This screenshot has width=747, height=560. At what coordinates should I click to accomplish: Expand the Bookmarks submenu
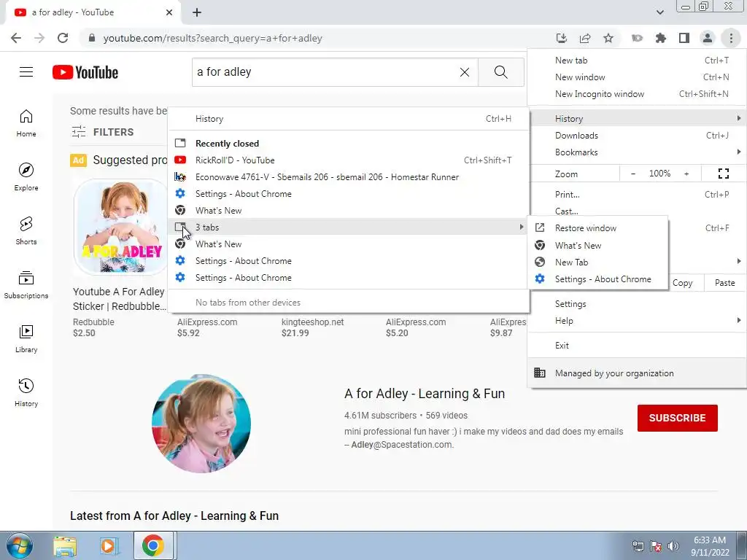pyautogui.click(x=636, y=152)
